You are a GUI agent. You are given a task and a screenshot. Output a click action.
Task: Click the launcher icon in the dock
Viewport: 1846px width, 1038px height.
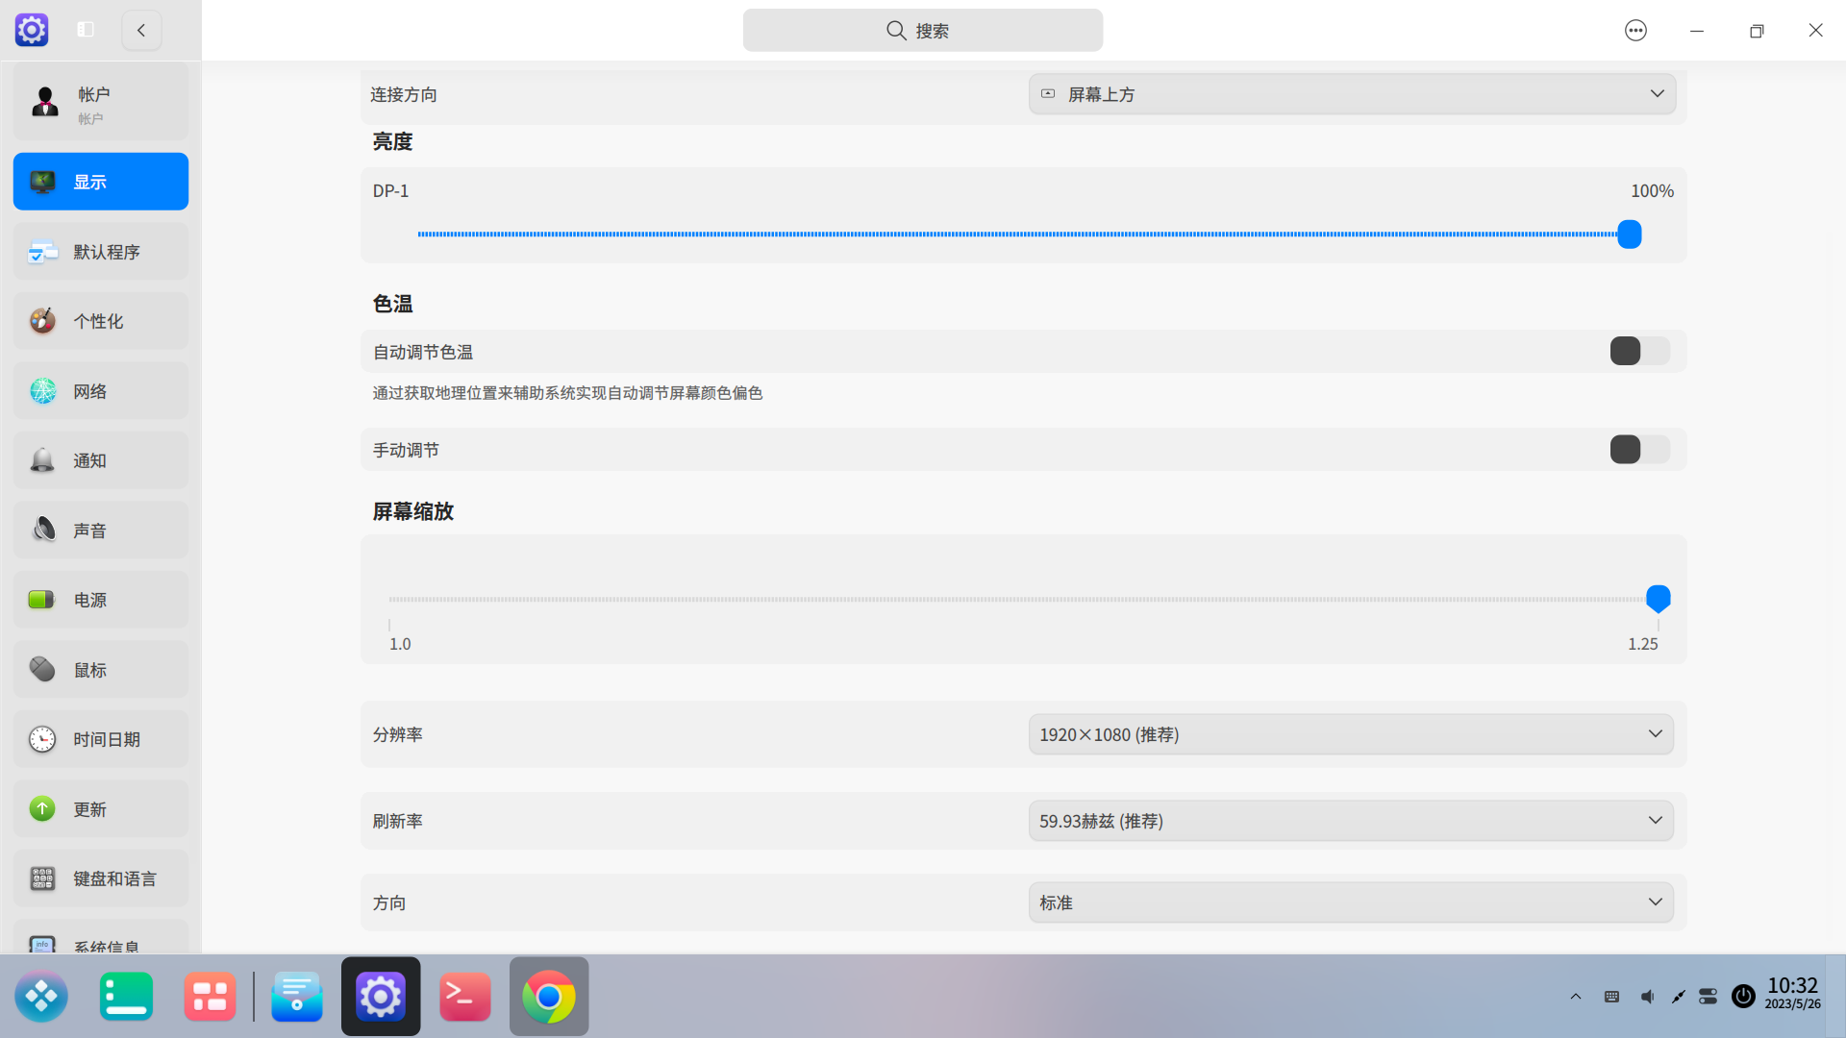point(41,997)
